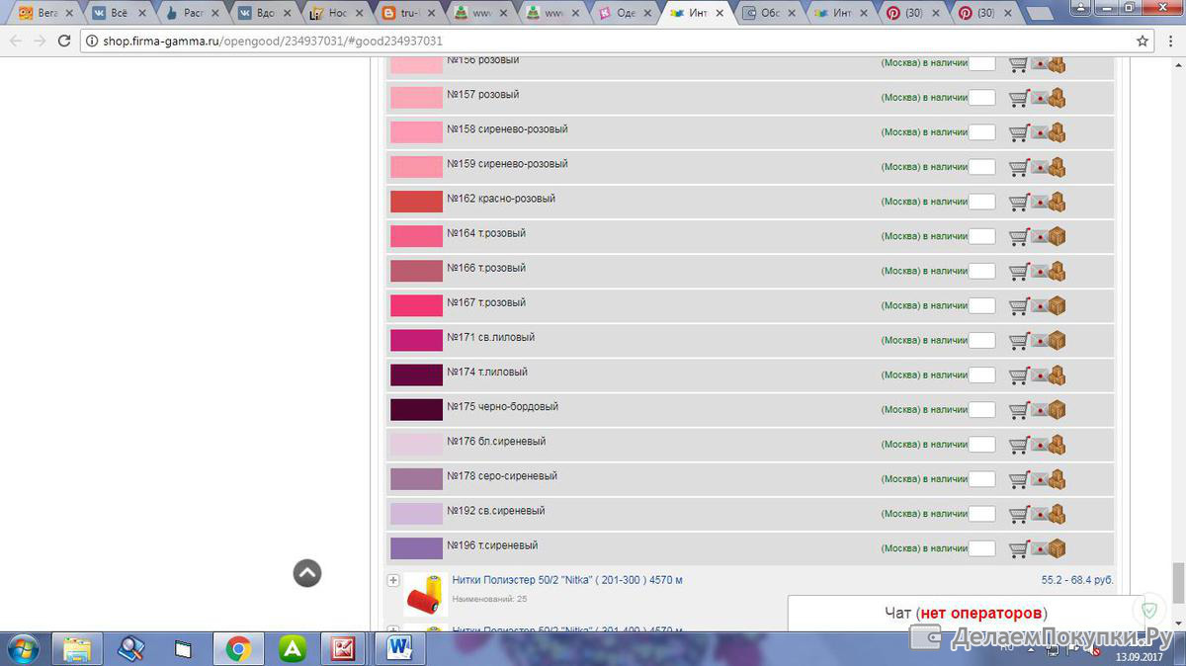Click the envelope icon for №159 сиренево-розовый

coord(1039,167)
